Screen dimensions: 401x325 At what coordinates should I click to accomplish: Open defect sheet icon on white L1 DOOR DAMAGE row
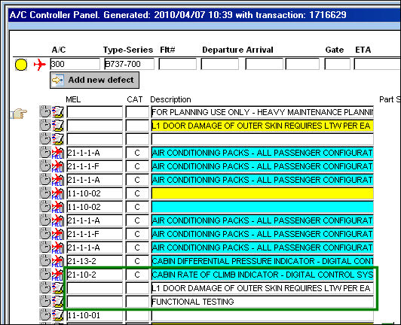click(58, 287)
